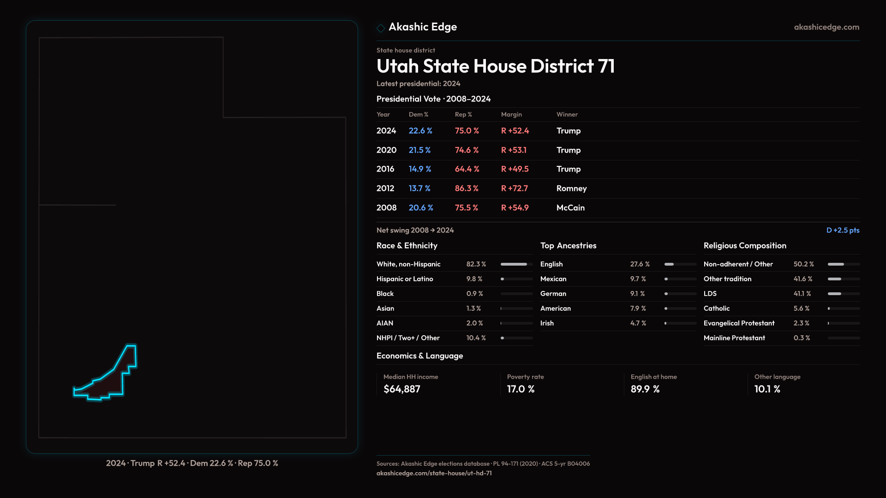Click the Race & Ethnicity section heading

[407, 246]
